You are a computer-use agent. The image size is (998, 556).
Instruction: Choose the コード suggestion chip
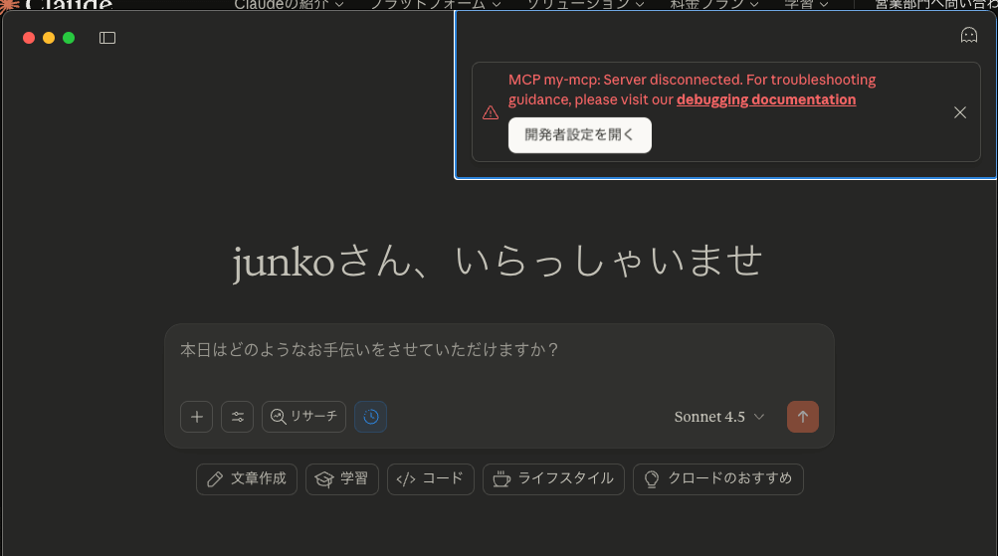tap(430, 478)
